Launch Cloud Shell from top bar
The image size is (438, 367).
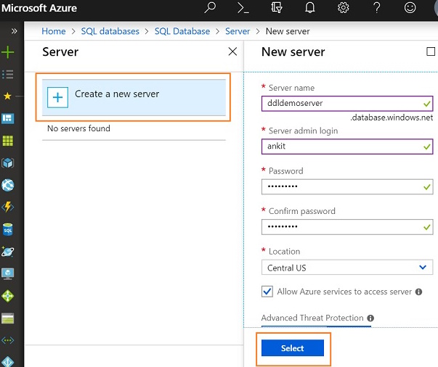pos(243,8)
